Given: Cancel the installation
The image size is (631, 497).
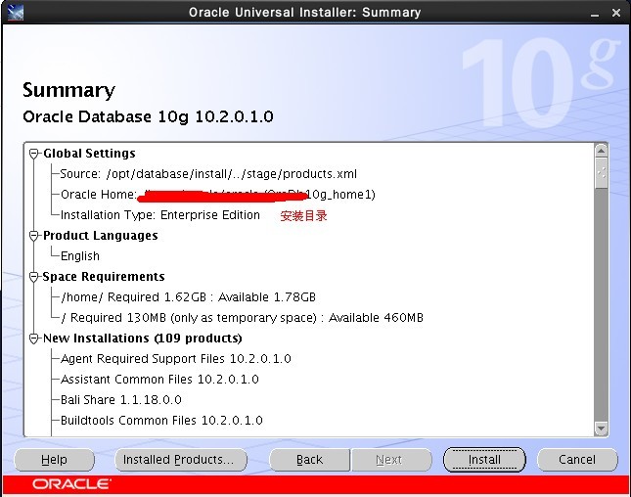Looking at the screenshot, I should click(577, 460).
